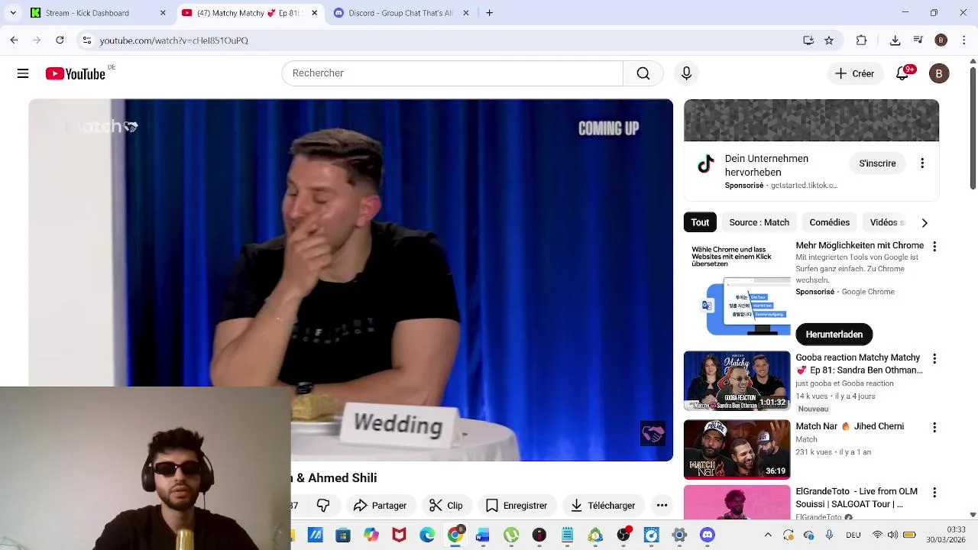The height and width of the screenshot is (550, 978).
Task: Click ElGrandeToto Live from OLM title
Action: coord(857,497)
